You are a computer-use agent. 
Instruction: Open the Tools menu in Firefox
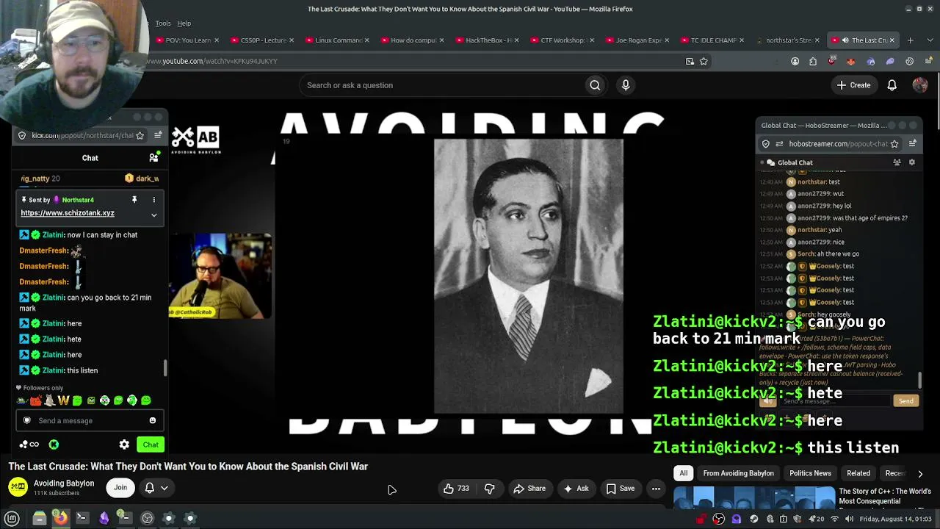coord(163,24)
